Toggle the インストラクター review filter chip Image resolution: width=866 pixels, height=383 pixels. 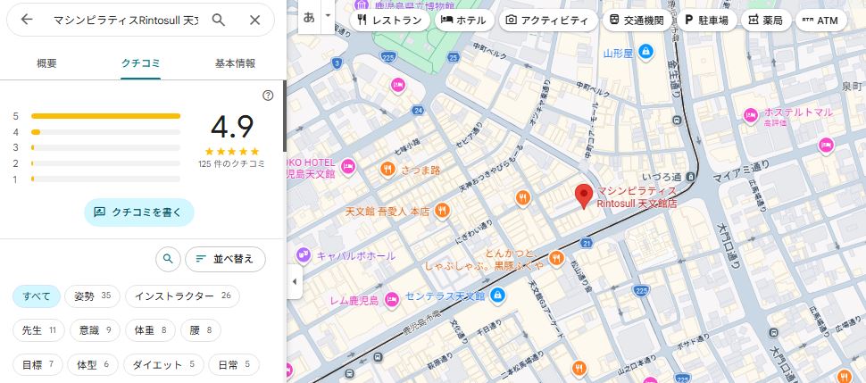[x=182, y=296]
